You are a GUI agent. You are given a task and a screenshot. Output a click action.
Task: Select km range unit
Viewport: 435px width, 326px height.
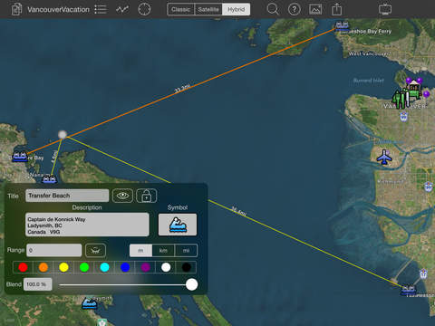pyautogui.click(x=163, y=251)
